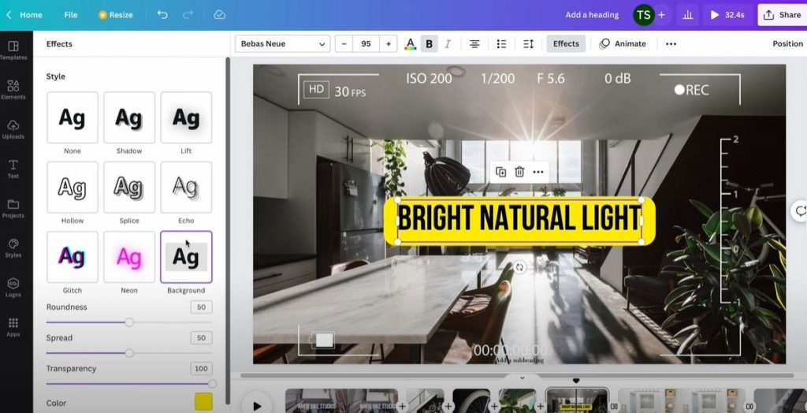Click the Spread value box

(x=201, y=338)
